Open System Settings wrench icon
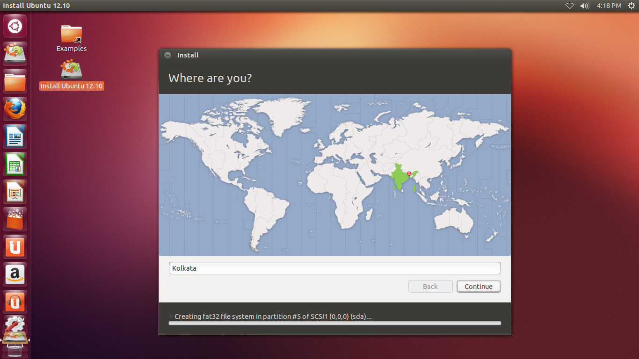 [x=15, y=323]
